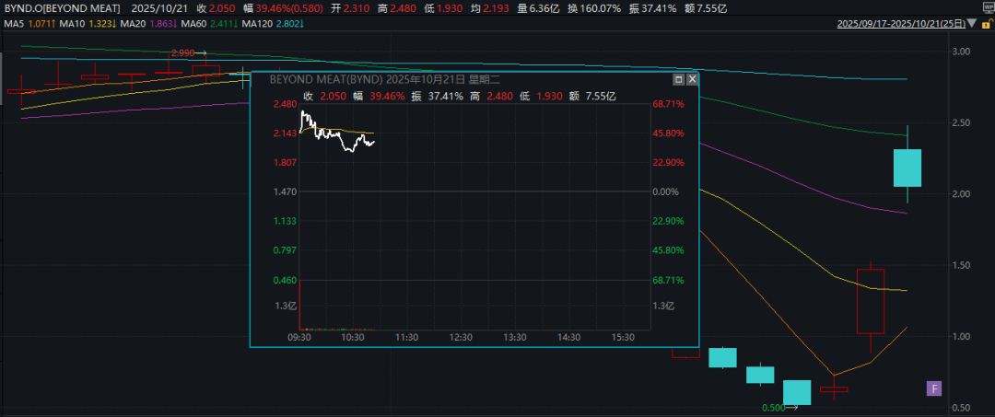Viewport: 995px width, 417px height.
Task: Click the 2025/09/17-2025/10/21 date range link
Action: coord(899,24)
